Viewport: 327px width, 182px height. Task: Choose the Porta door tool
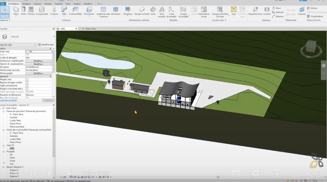(x=24, y=11)
